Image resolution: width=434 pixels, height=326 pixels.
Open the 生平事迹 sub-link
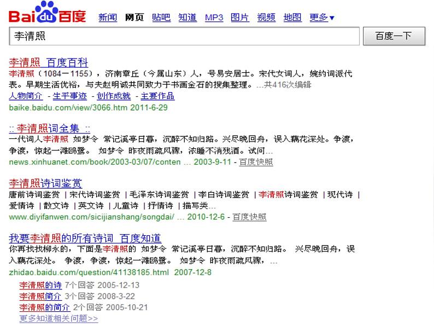(70, 96)
